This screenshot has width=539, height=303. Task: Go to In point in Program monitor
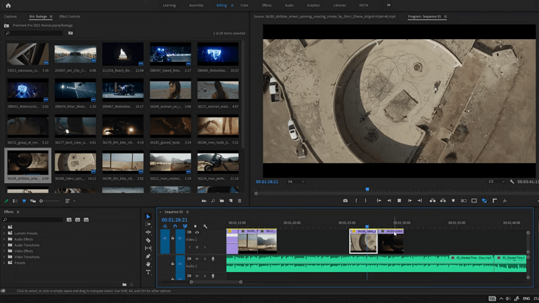click(x=379, y=201)
